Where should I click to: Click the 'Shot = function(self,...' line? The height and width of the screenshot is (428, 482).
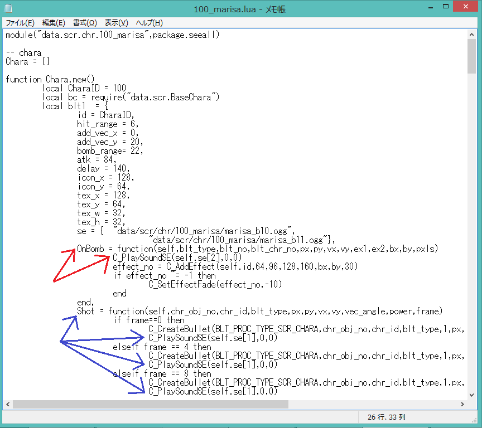[x=260, y=311]
